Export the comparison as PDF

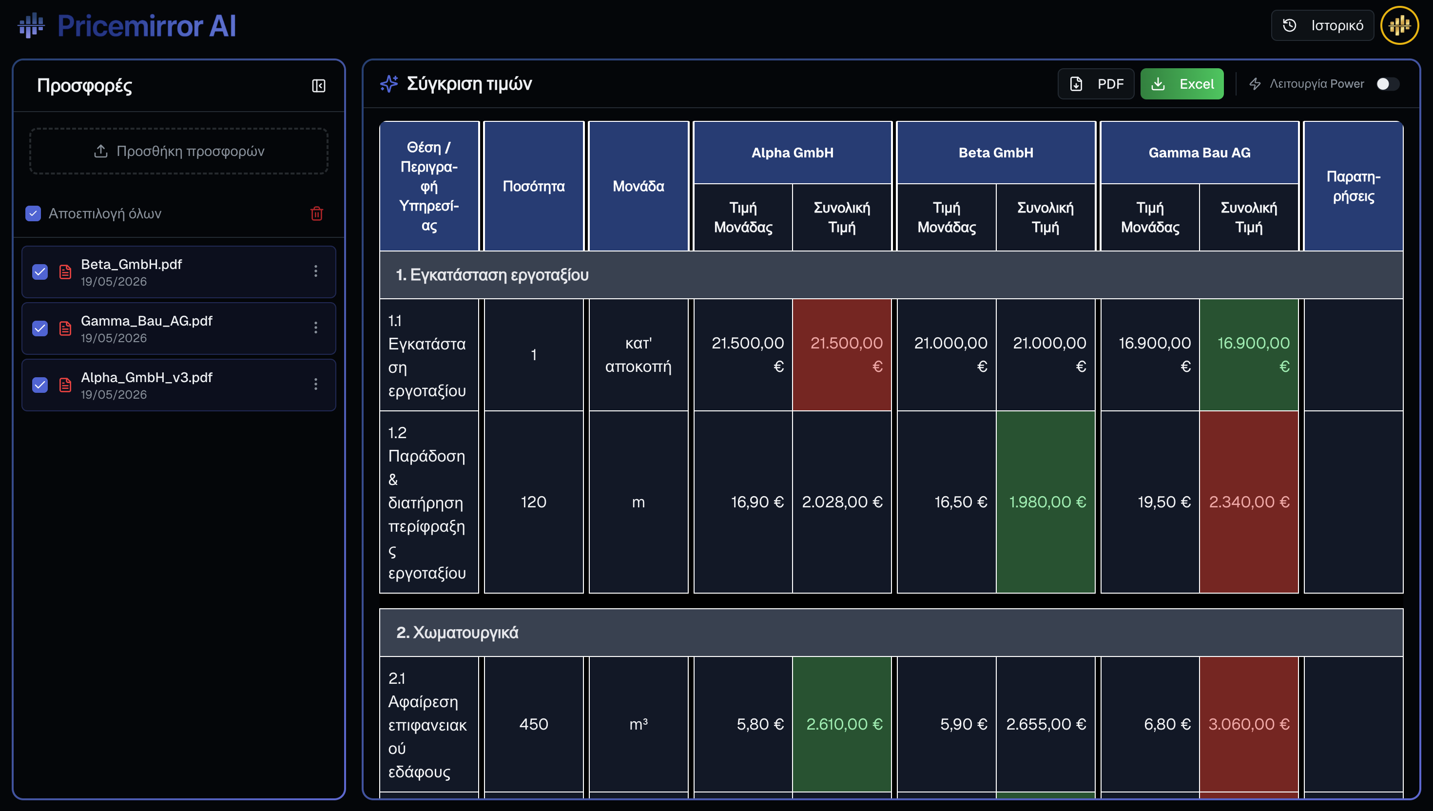pyautogui.click(x=1096, y=84)
